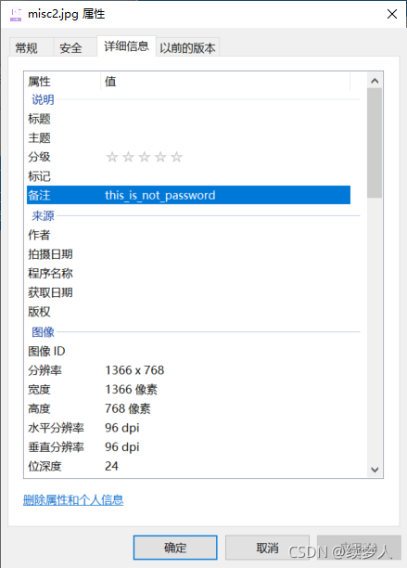
Task: Click the scrollbar down arrow
Action: pos(375,470)
